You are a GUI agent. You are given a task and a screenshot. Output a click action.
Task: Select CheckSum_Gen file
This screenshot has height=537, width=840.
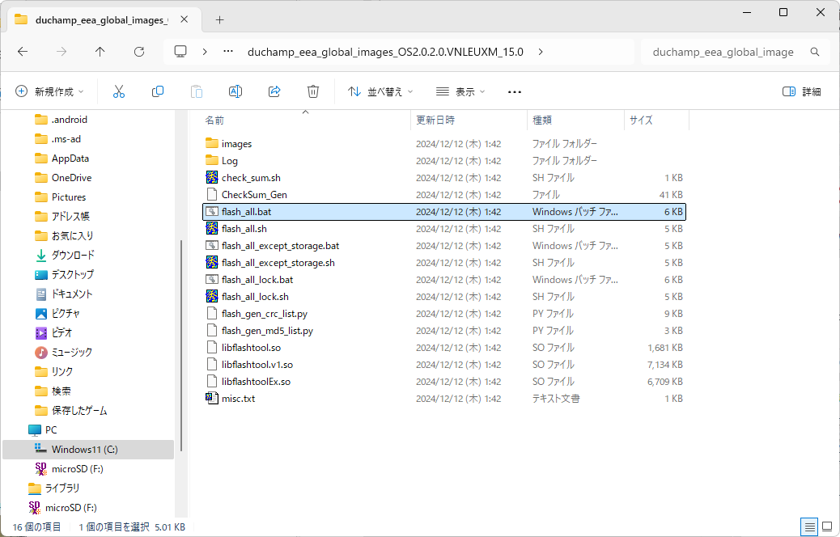443,195
